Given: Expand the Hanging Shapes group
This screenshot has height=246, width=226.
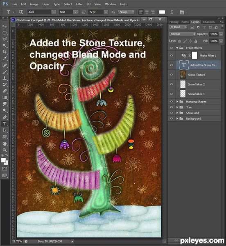Looking at the screenshot, I should (177, 102).
